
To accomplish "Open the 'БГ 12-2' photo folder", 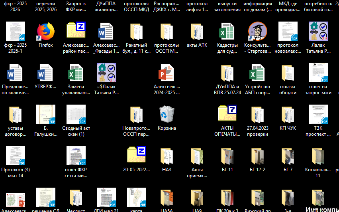I will tap(257, 156).
